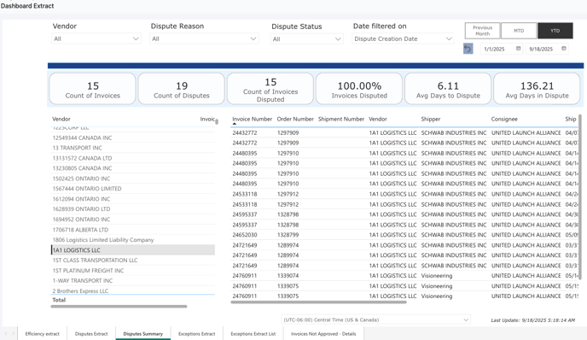The image size is (587, 340).
Task: Switch to Exceptions Extract tab
Action: (x=197, y=334)
